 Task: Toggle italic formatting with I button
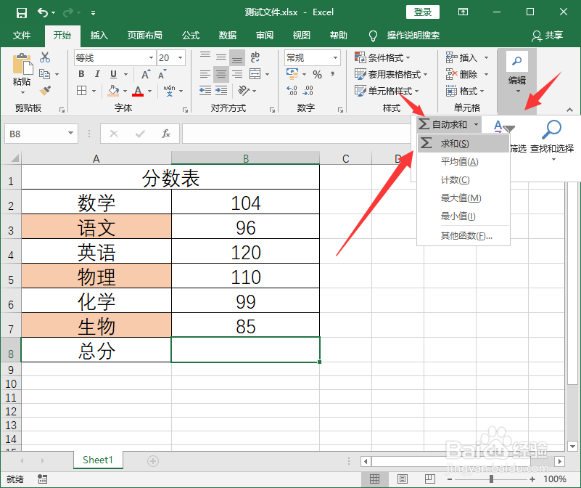(97, 75)
